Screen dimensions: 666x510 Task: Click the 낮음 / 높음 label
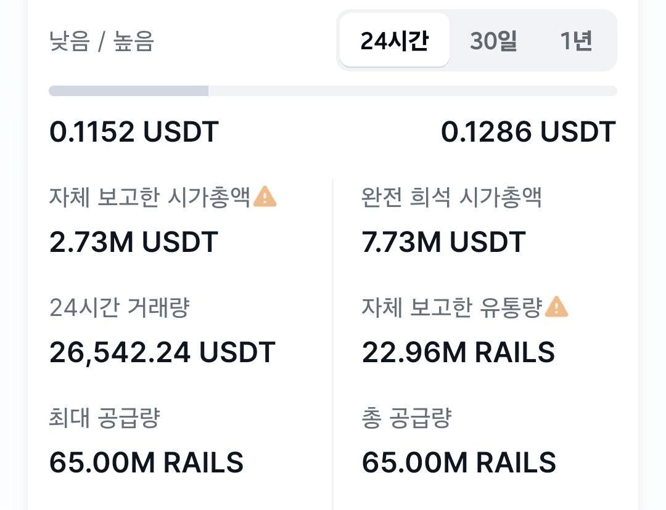102,42
